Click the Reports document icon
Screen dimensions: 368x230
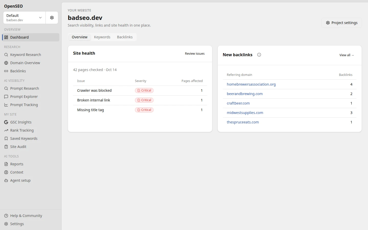[x=6, y=164]
